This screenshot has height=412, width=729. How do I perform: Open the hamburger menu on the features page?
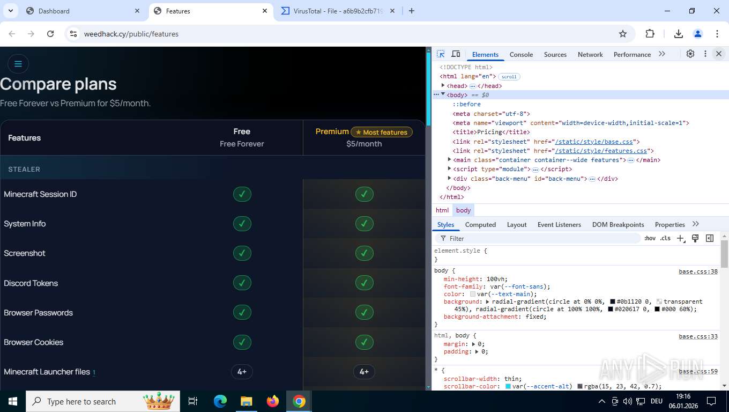coord(18,64)
